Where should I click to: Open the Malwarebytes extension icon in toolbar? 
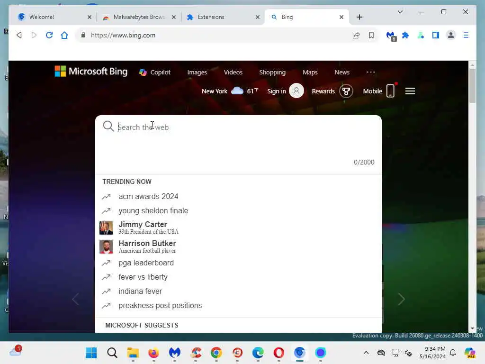pyautogui.click(x=391, y=36)
